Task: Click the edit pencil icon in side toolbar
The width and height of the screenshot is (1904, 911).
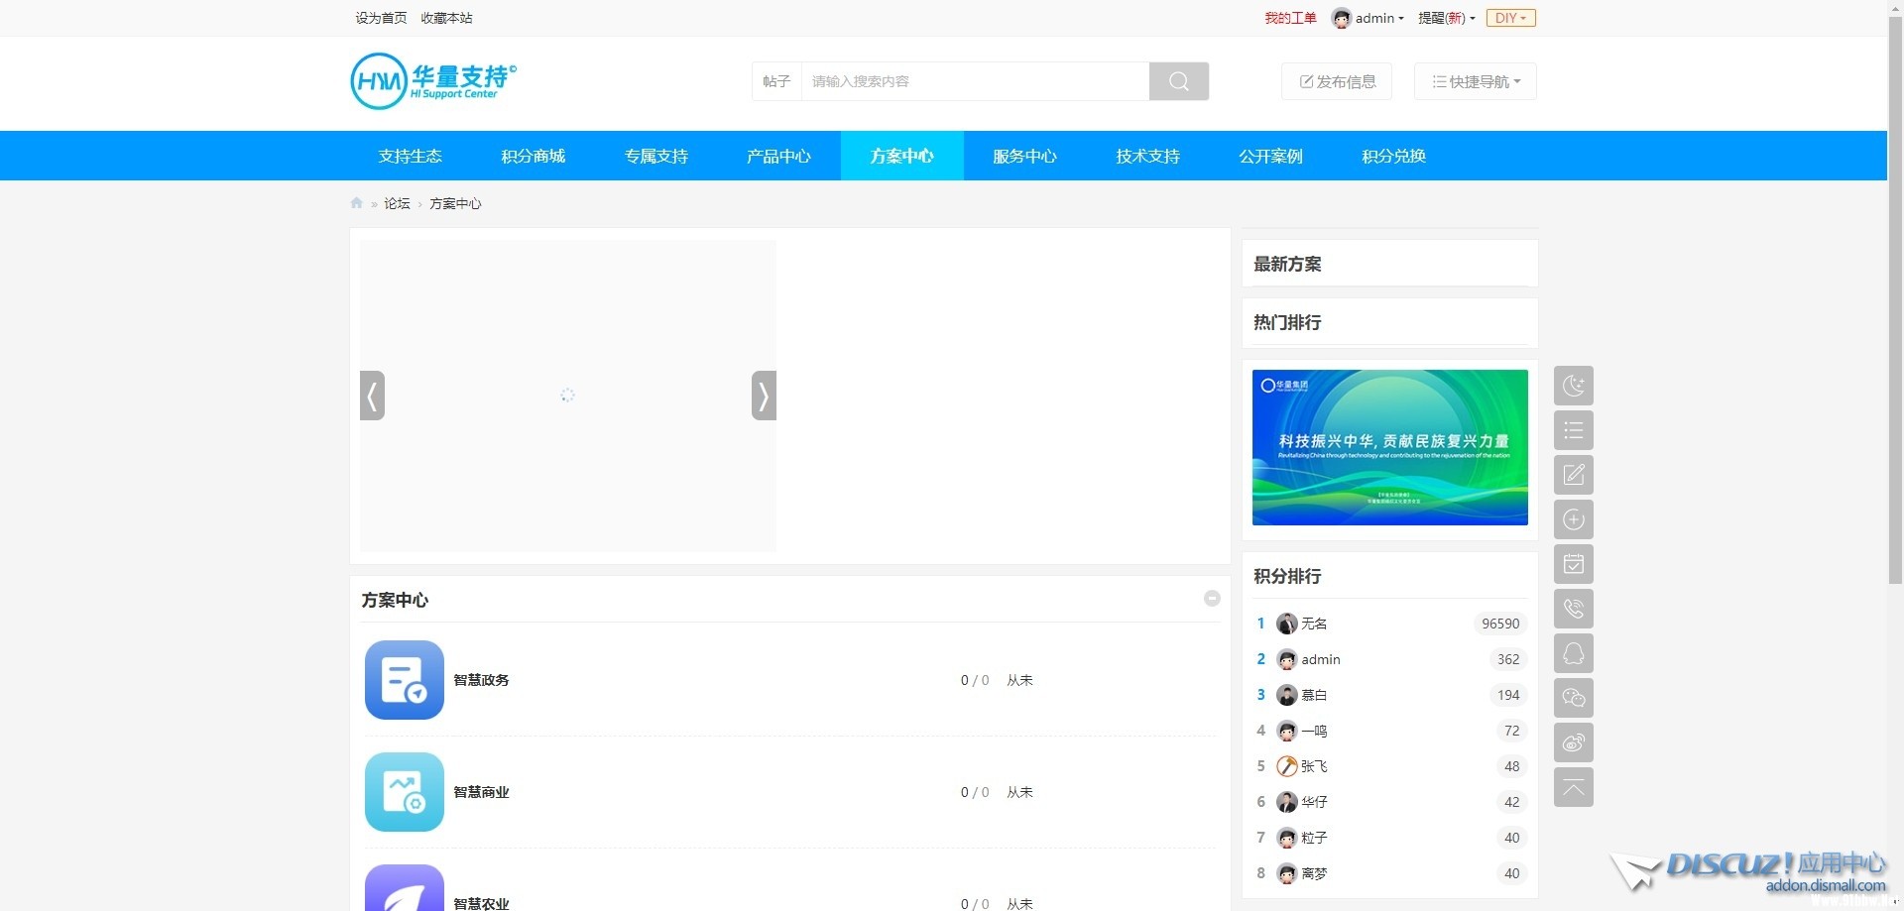Action: (x=1573, y=475)
